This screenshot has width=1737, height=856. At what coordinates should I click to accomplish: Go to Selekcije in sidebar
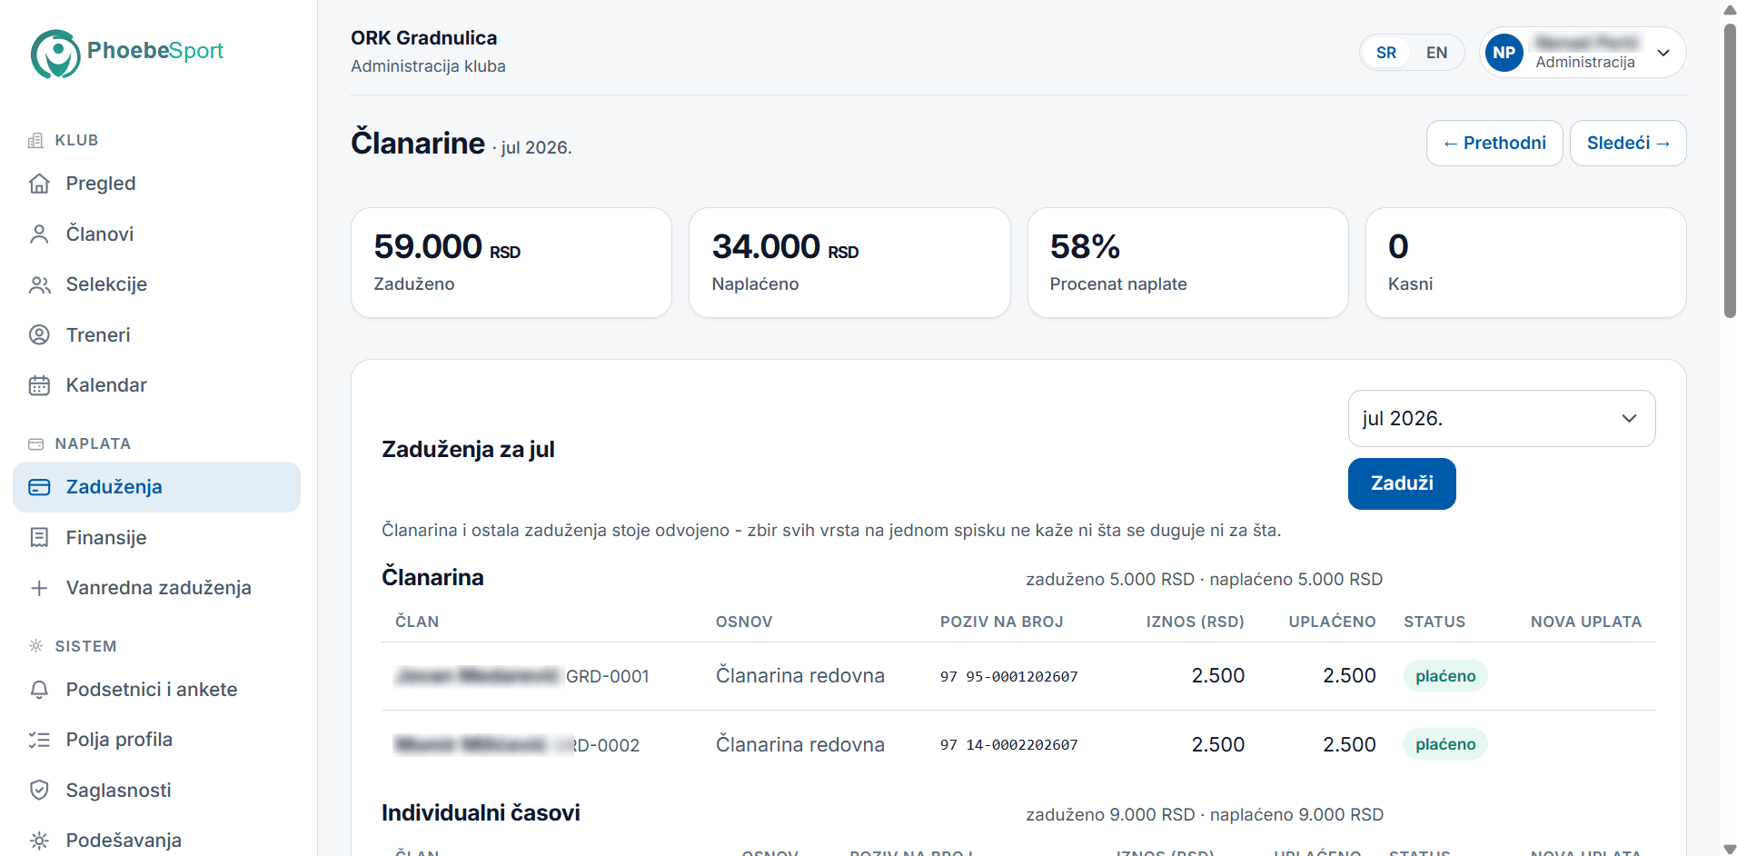pos(156,284)
